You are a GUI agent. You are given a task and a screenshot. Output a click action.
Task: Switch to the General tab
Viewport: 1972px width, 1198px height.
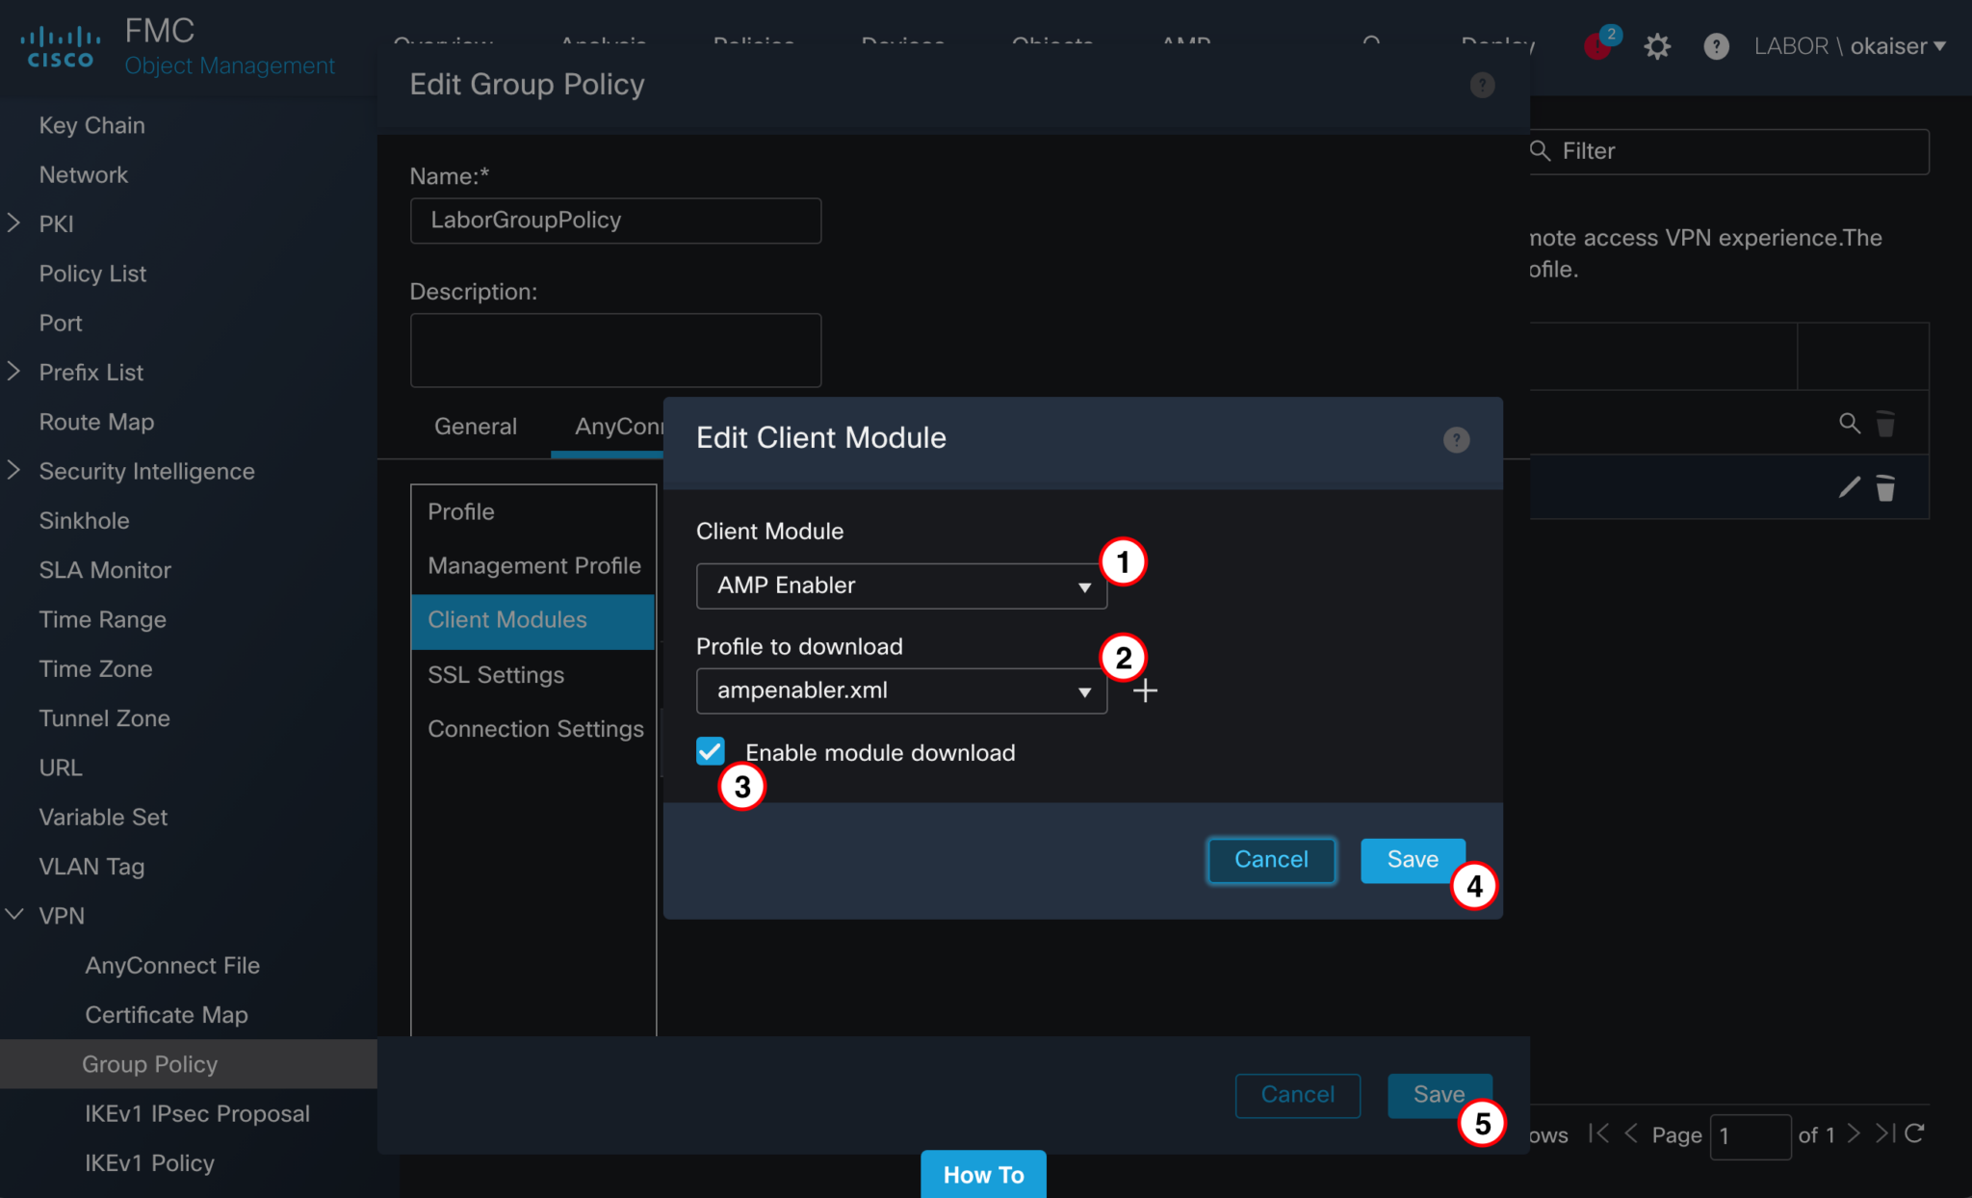(x=475, y=426)
